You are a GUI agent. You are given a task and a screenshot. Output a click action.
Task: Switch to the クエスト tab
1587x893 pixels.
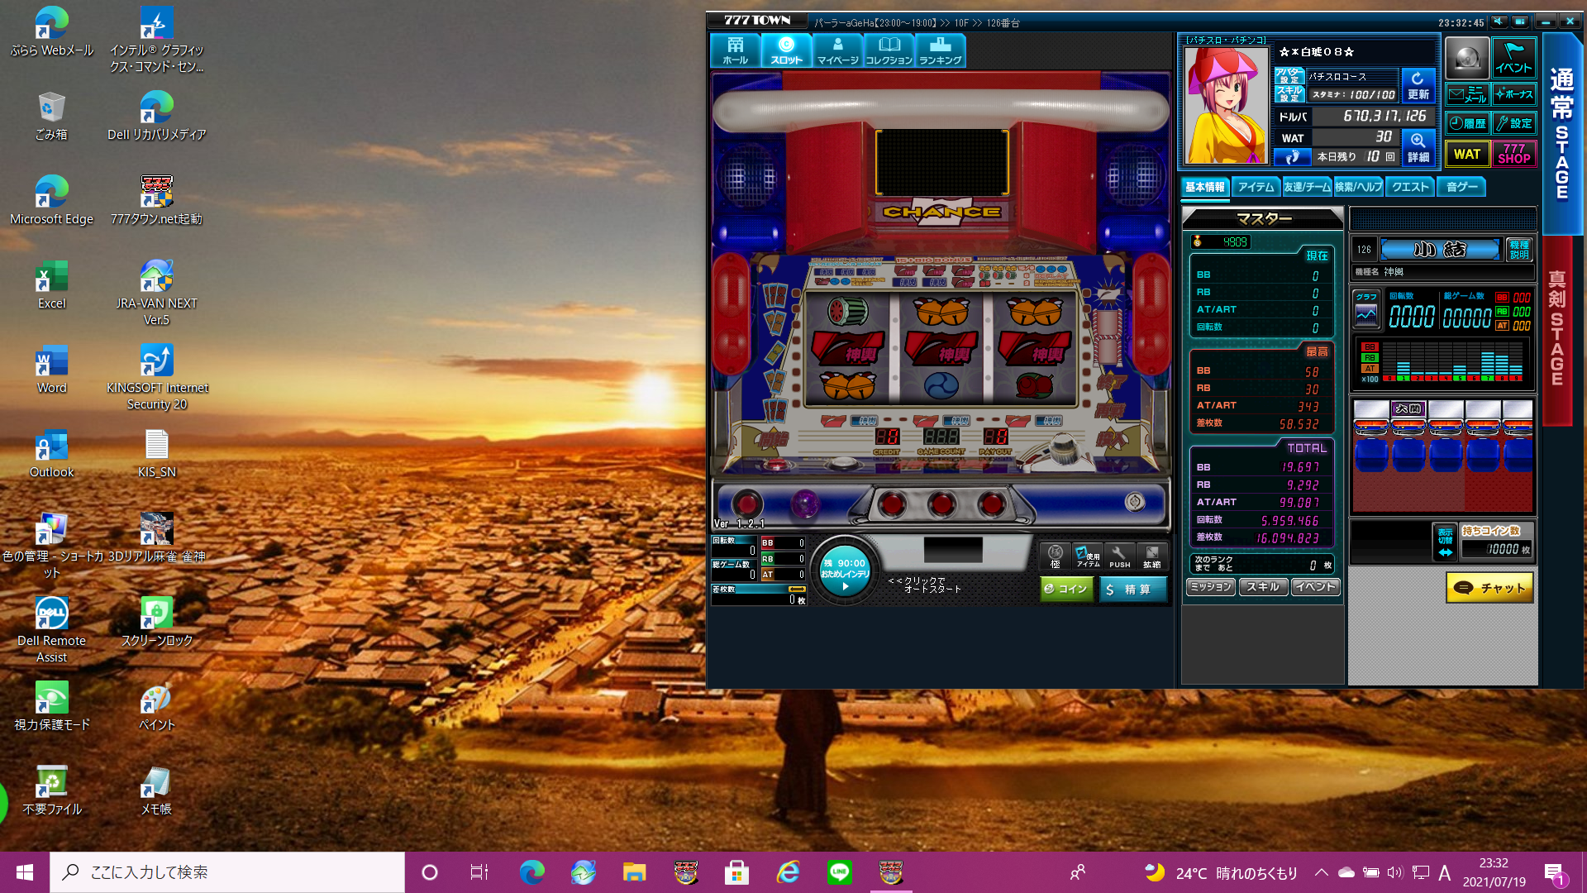(1410, 188)
